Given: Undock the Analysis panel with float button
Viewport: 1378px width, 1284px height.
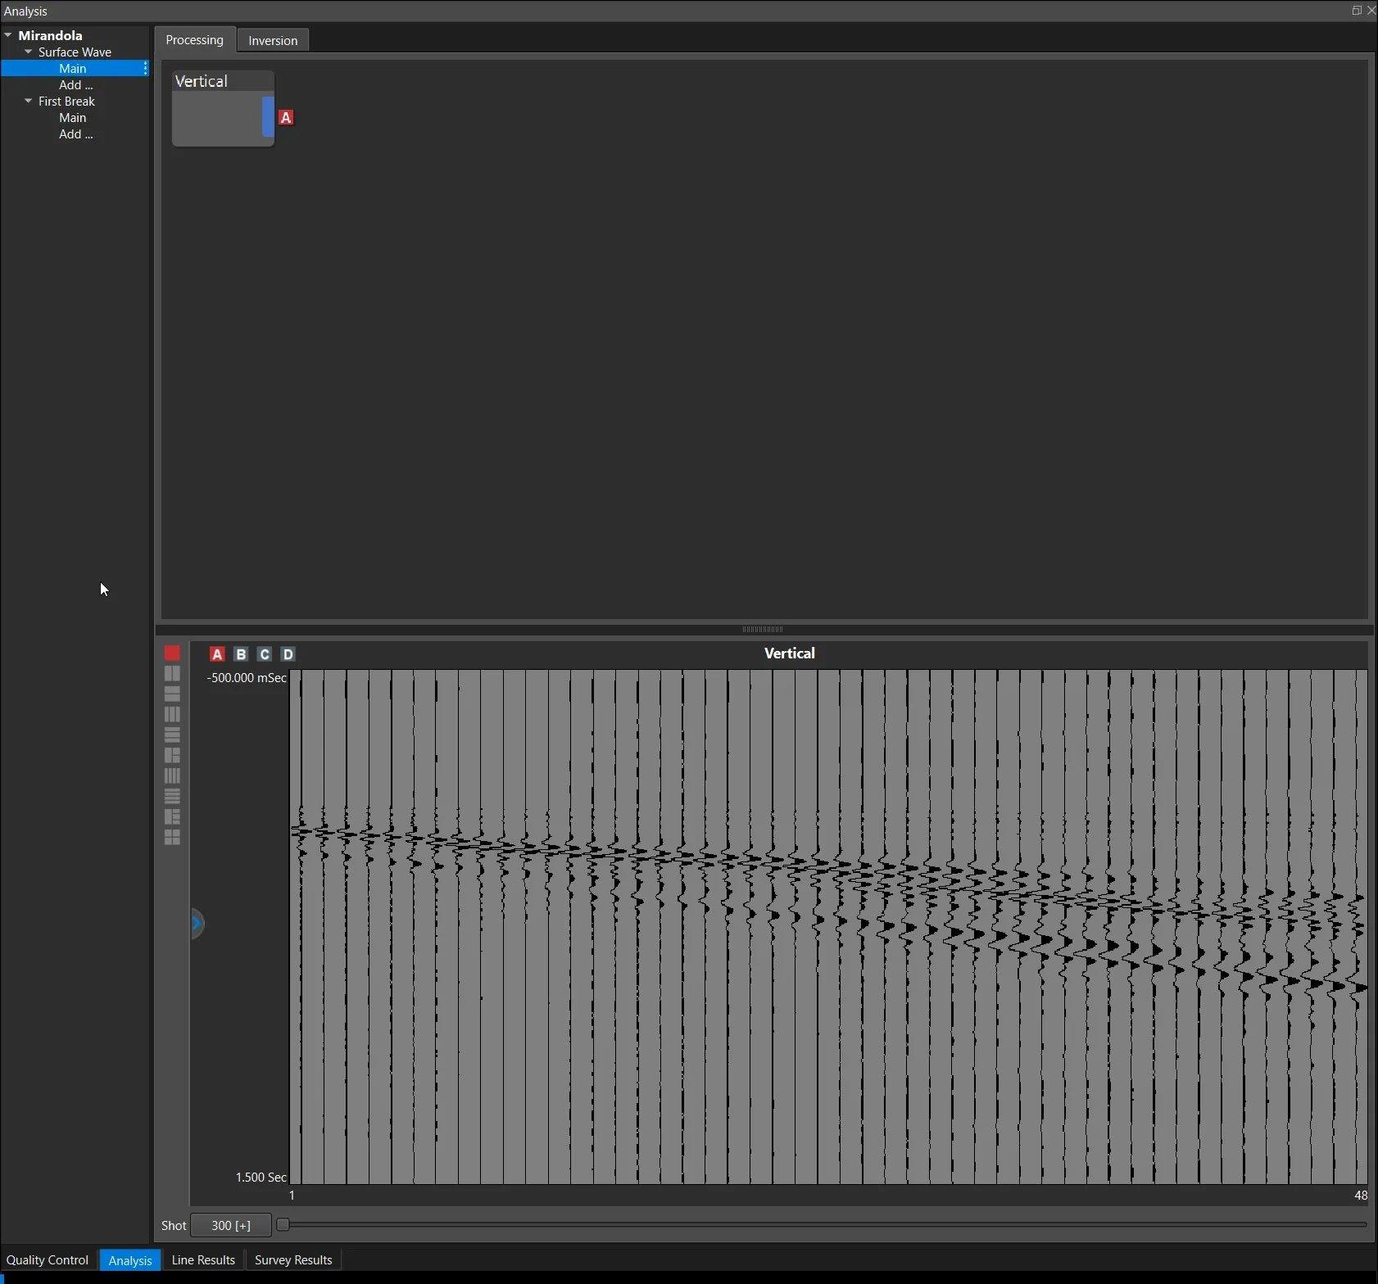Looking at the screenshot, I should 1357,11.
